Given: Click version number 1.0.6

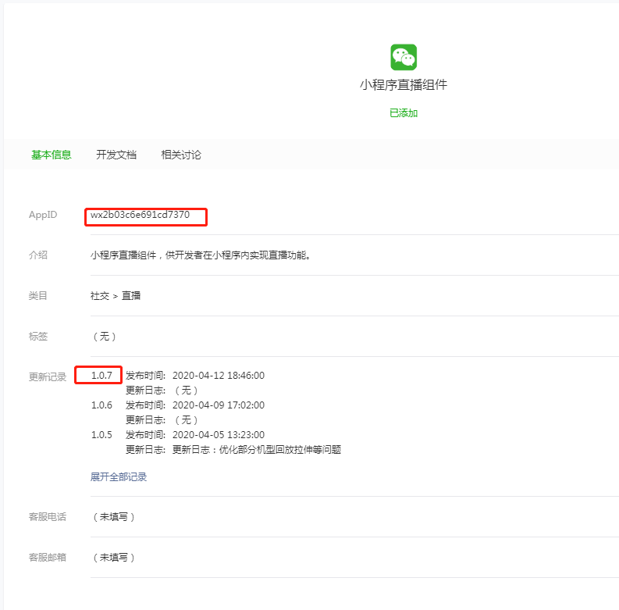Looking at the screenshot, I should point(101,405).
